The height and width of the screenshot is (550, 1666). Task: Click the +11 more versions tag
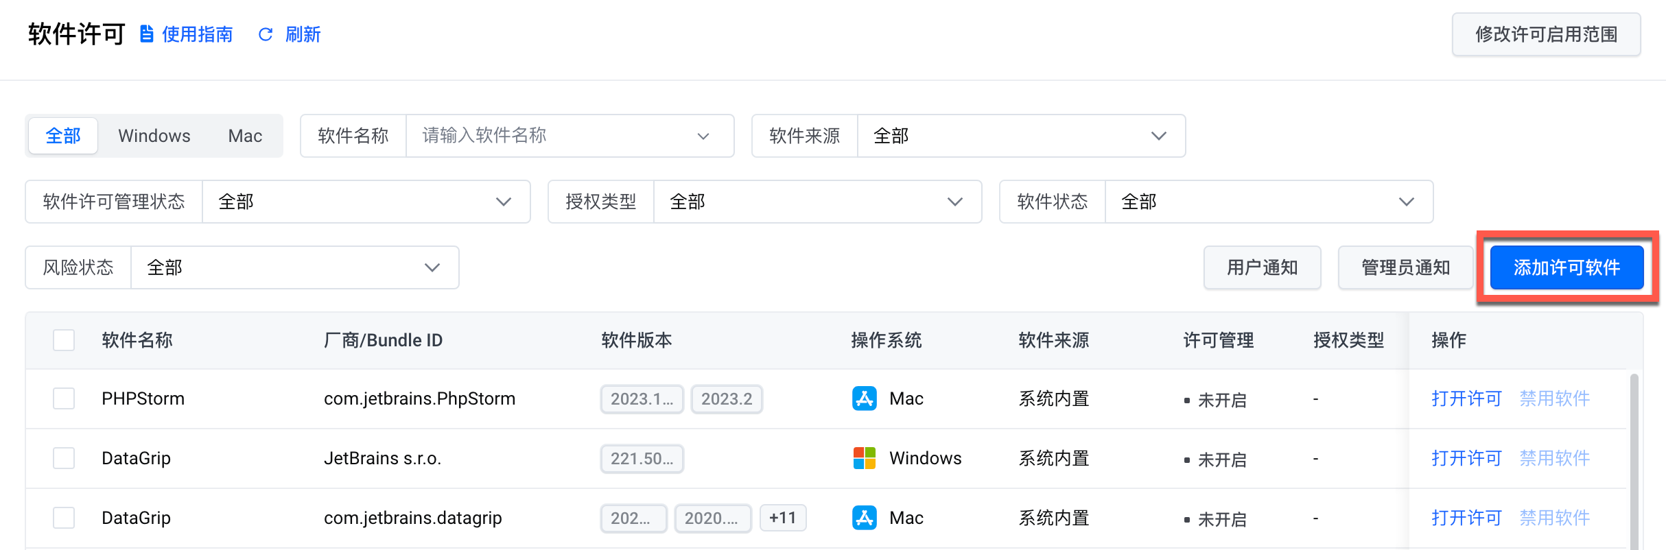(x=783, y=518)
